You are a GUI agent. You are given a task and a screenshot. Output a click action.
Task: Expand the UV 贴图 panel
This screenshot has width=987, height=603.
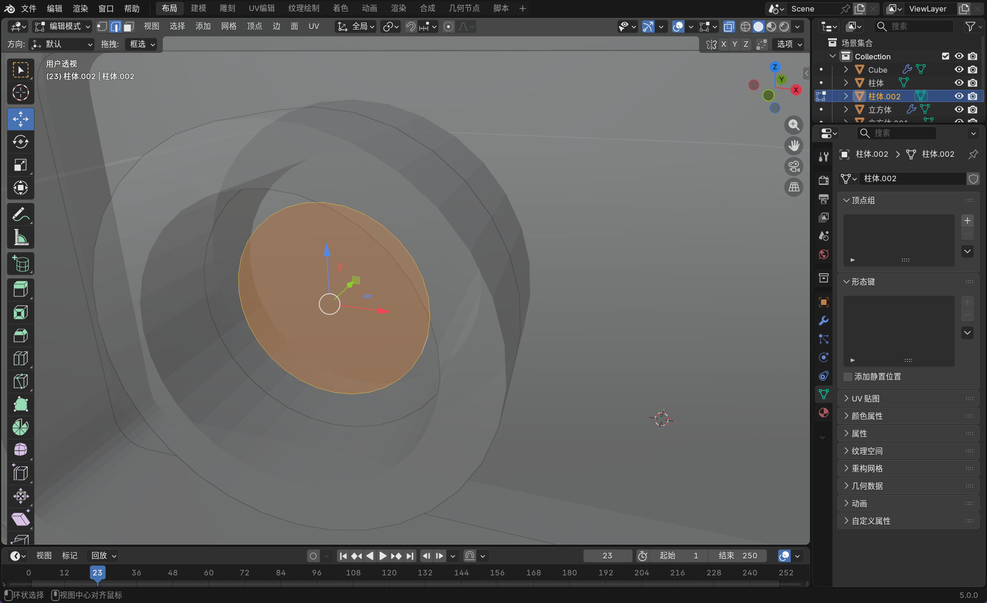tap(865, 399)
